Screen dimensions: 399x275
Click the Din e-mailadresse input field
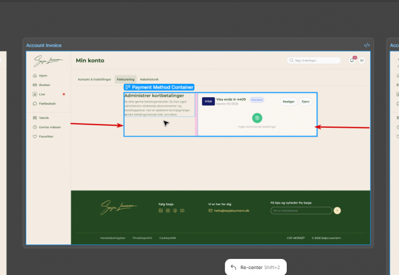301,211
